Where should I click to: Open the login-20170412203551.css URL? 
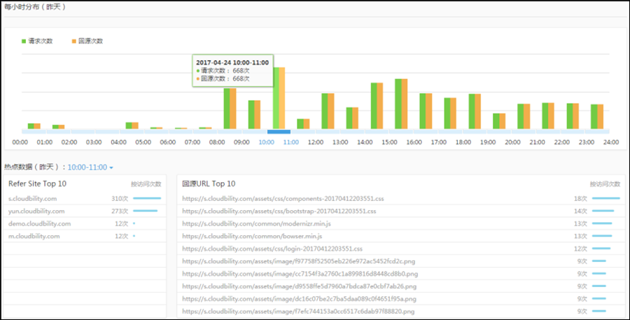(272, 249)
